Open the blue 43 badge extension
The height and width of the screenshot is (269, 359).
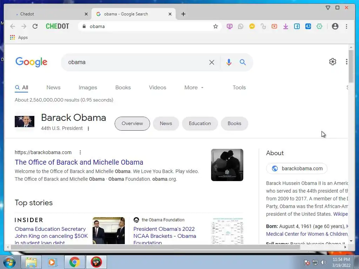308,26
